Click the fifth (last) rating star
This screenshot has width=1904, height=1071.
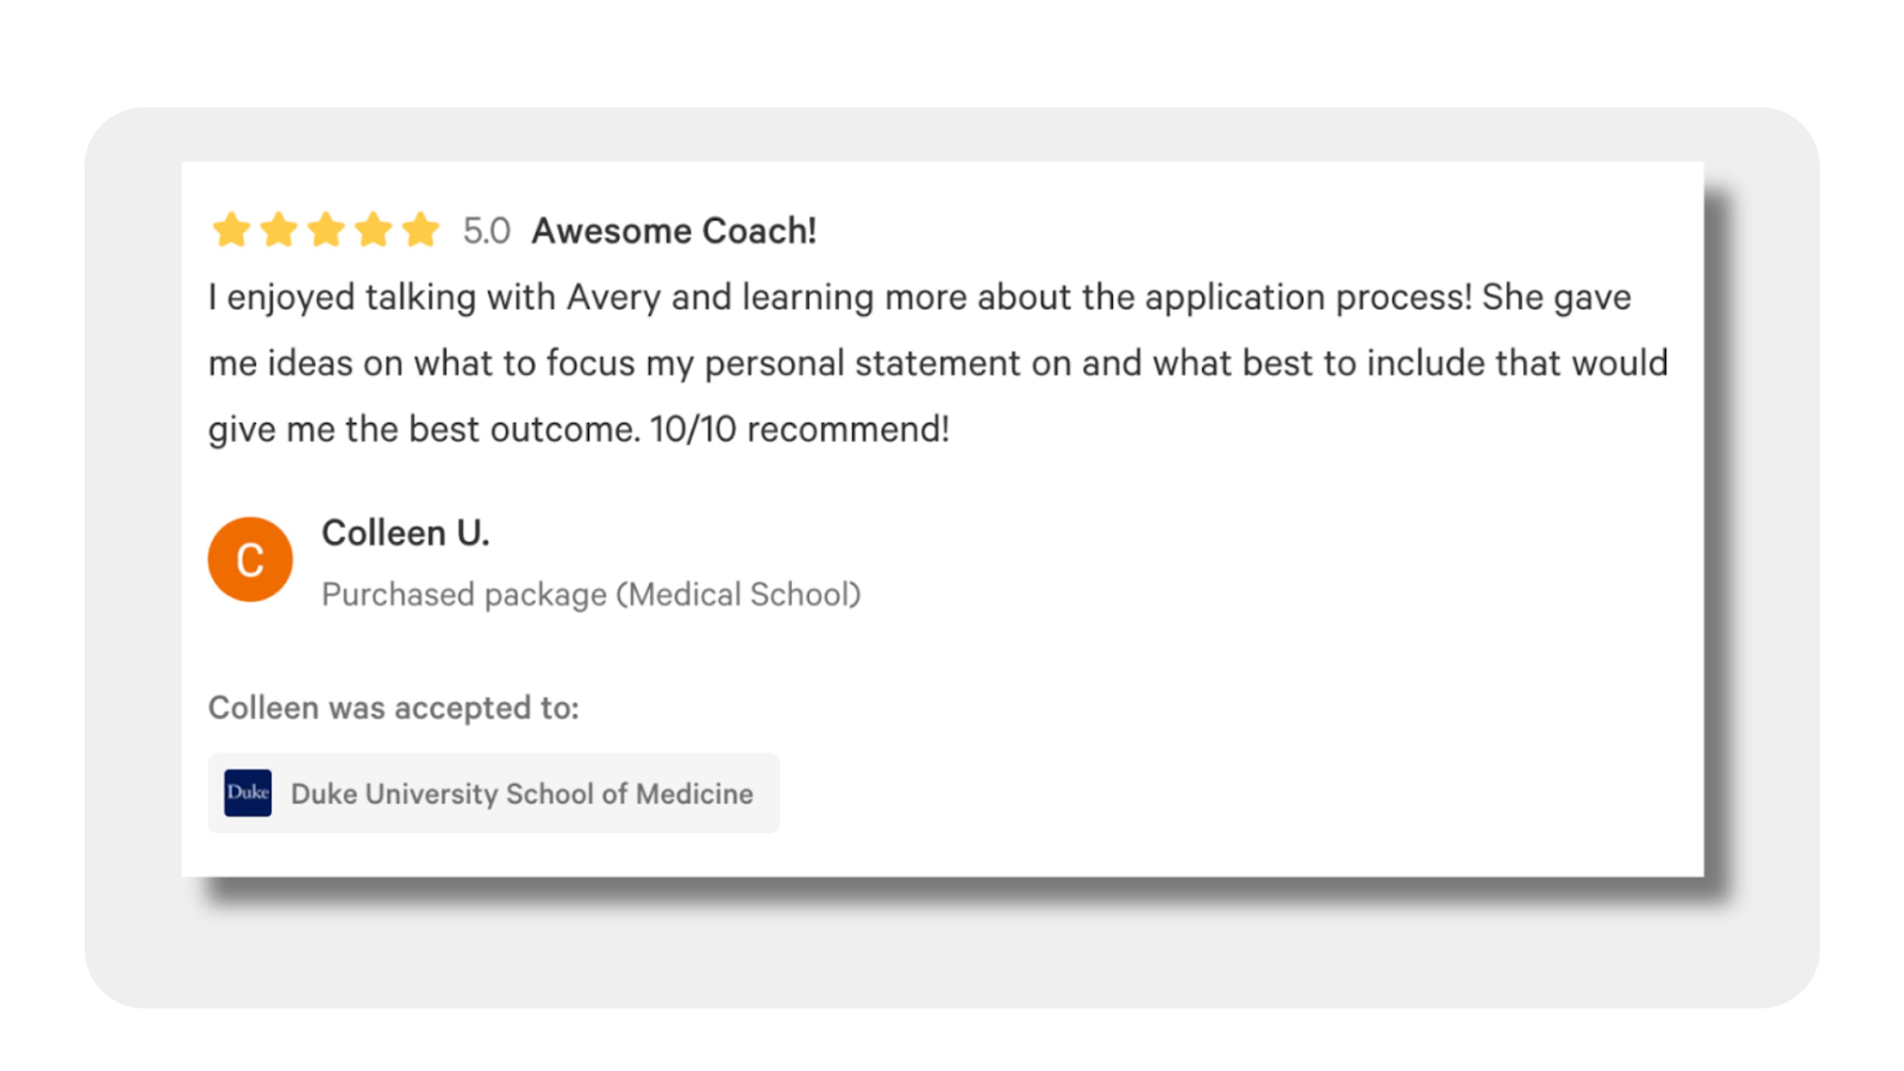[x=420, y=230]
